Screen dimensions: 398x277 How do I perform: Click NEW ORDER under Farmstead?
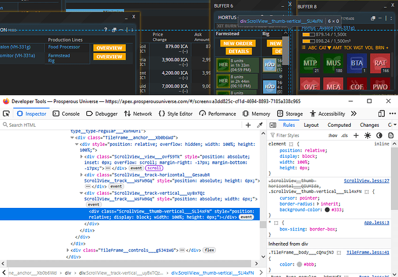pyautogui.click(x=238, y=43)
